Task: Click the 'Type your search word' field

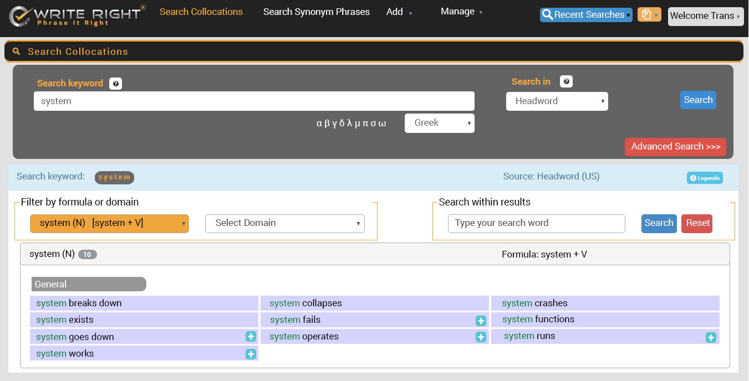Action: (536, 224)
